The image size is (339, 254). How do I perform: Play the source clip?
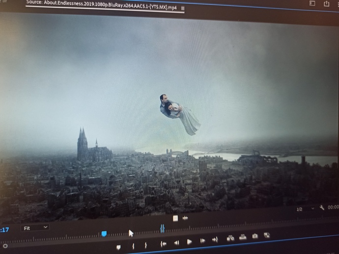point(189,242)
